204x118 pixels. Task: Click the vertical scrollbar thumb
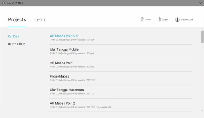(x=202, y=37)
